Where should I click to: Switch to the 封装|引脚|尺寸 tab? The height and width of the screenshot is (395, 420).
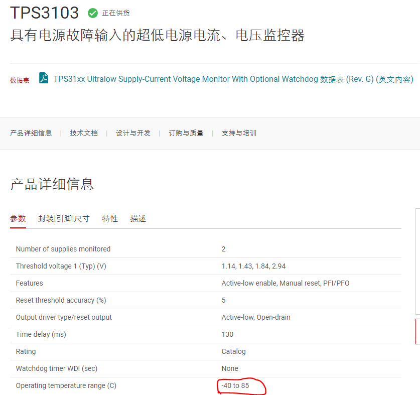64,219
